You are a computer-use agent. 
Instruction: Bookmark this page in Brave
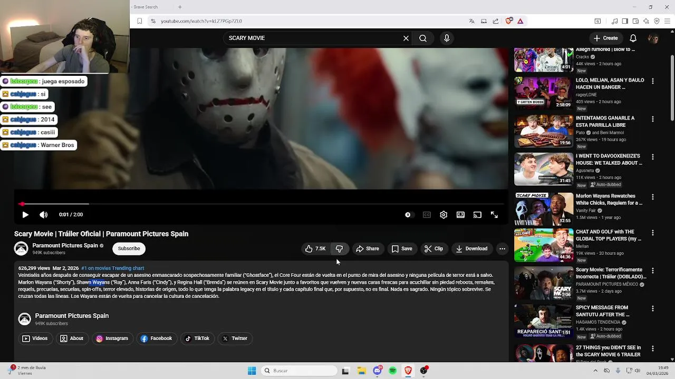(139, 21)
